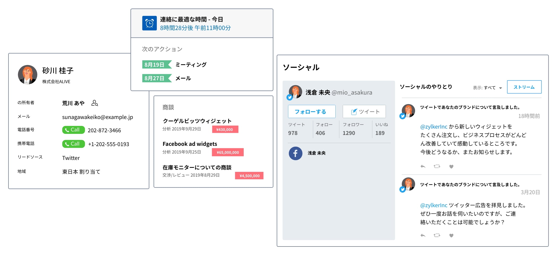Screen dimensions: 558x255
Task: Like the first tweet with the heart
Action: coord(451,167)
